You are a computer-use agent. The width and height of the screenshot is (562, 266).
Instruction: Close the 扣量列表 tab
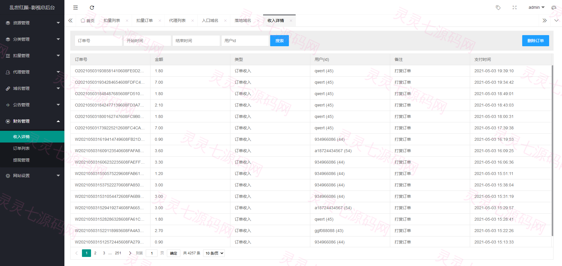pos(127,20)
